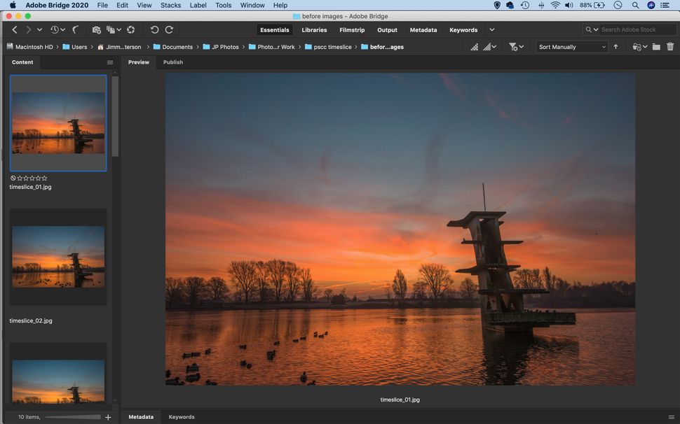Open the search field magnifier icon
Viewport: 680px width, 424px height.
click(x=589, y=29)
